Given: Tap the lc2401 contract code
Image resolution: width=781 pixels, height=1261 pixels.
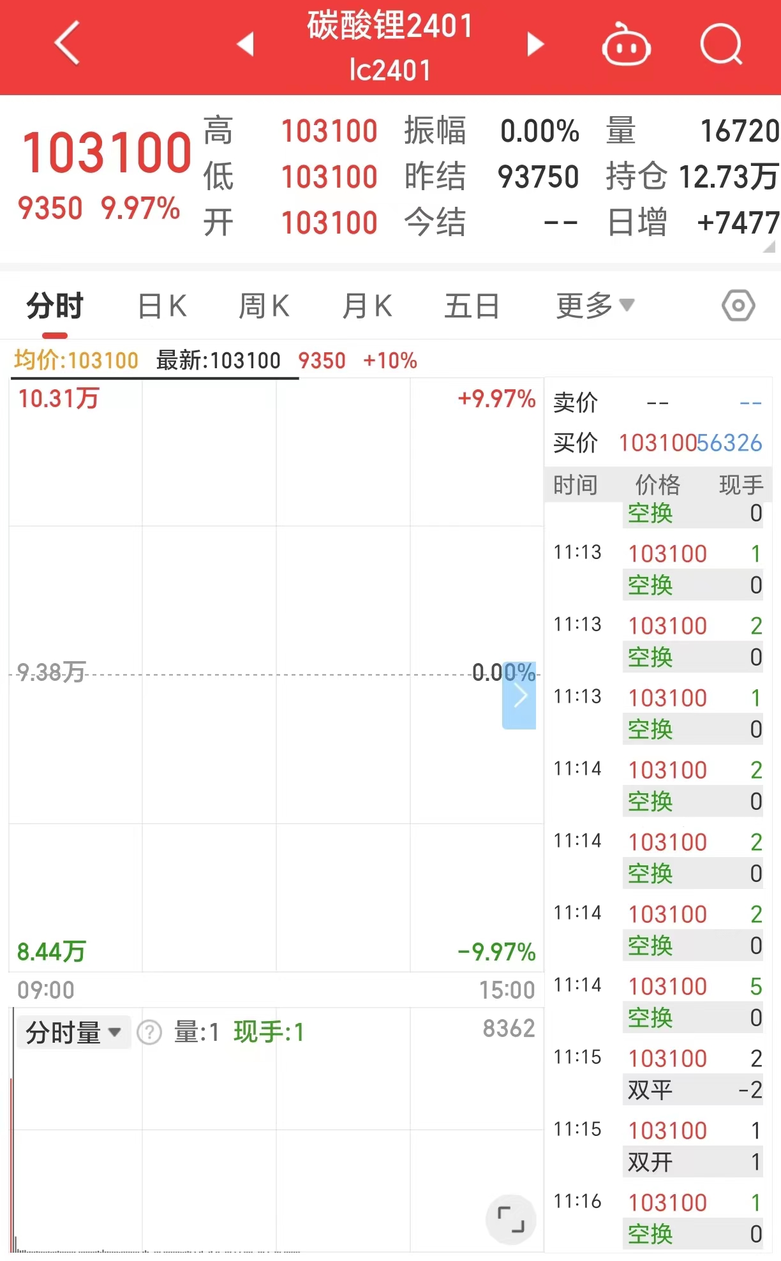Looking at the screenshot, I should [x=390, y=70].
